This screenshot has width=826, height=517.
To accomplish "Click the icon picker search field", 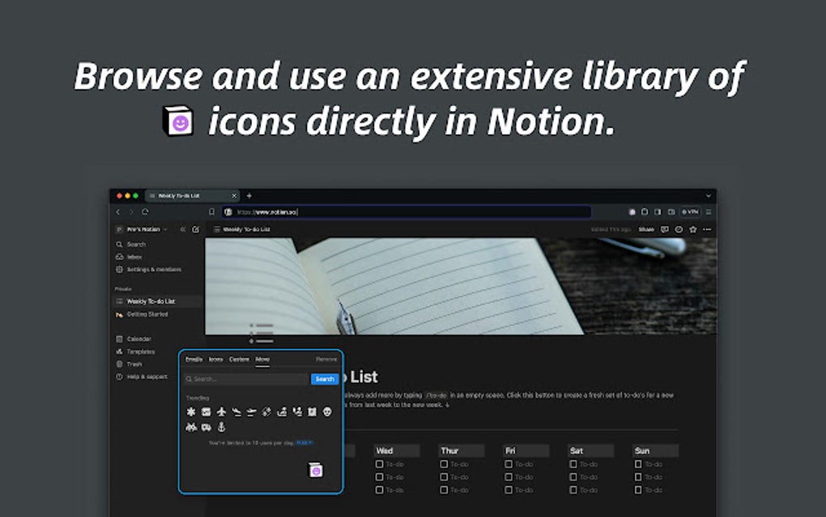I will (235, 378).
